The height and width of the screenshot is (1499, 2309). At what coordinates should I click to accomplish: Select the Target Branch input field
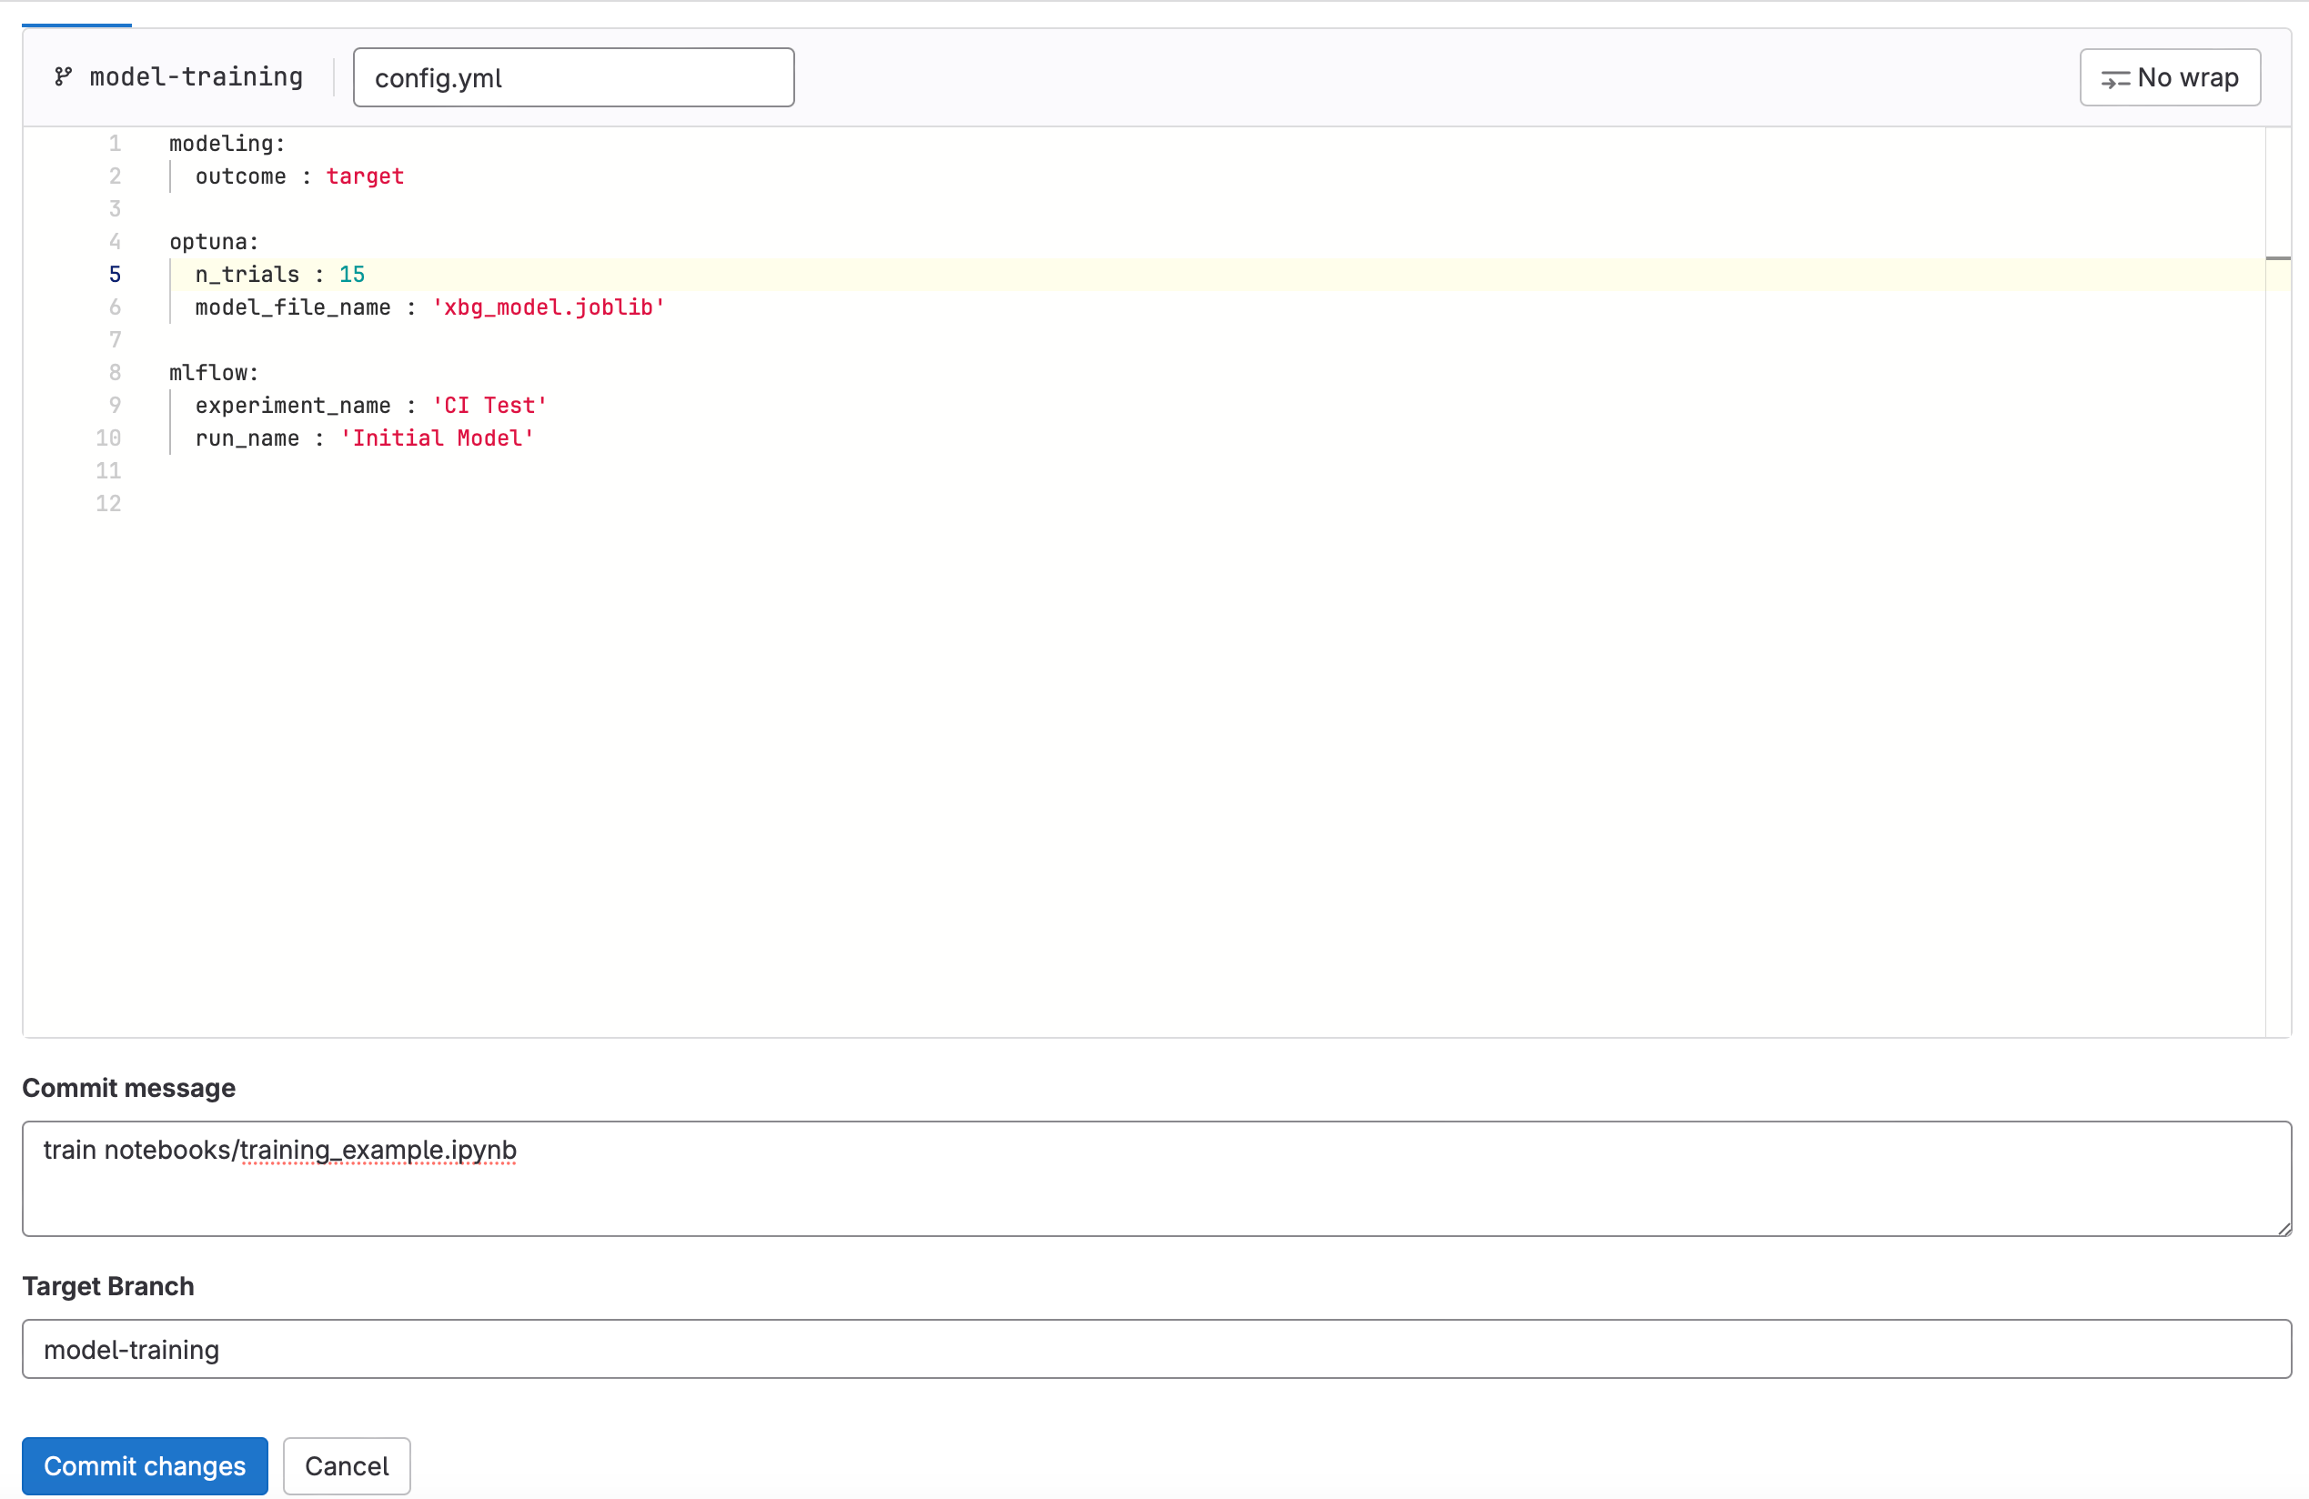coord(1154,1348)
